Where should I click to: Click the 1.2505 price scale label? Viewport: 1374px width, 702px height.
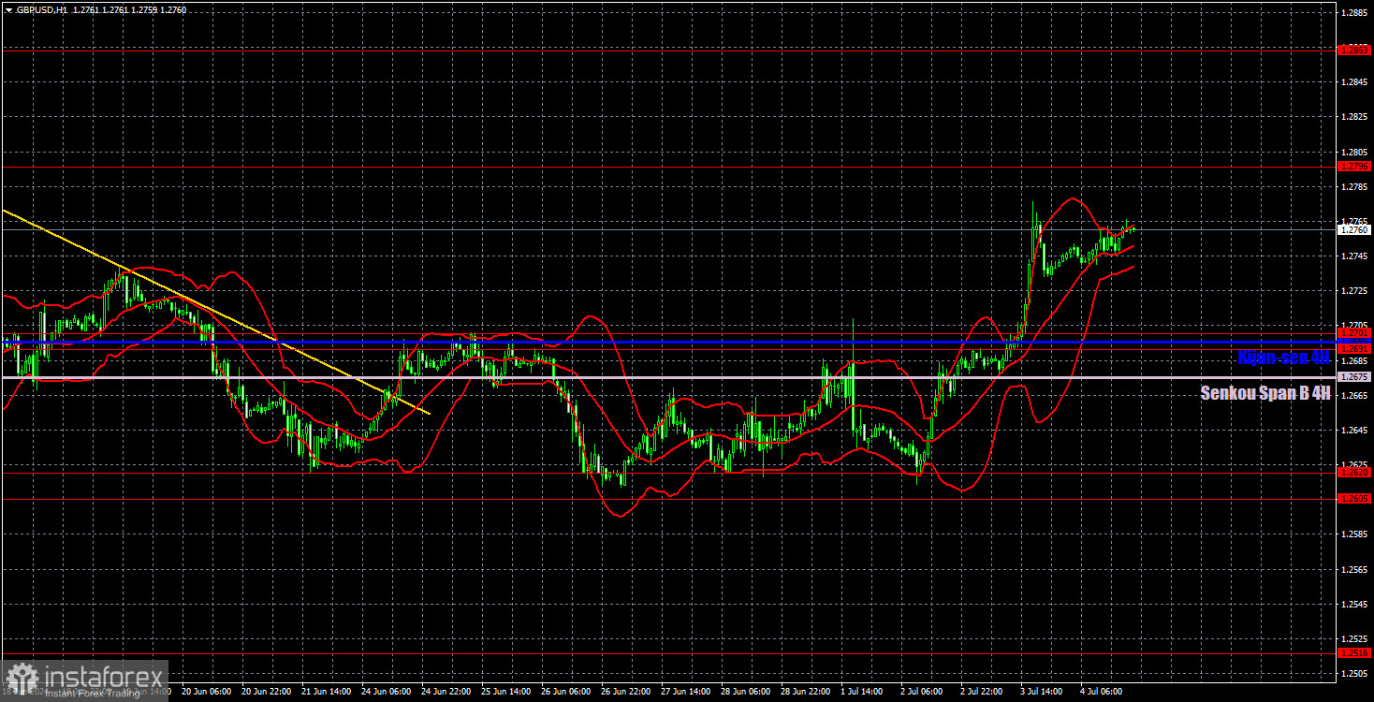click(x=1354, y=673)
